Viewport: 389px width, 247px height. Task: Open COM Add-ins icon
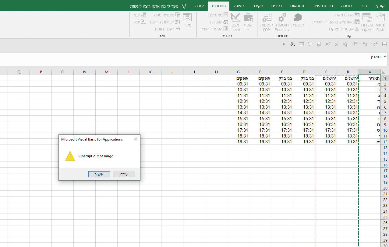pyautogui.click(x=267, y=18)
